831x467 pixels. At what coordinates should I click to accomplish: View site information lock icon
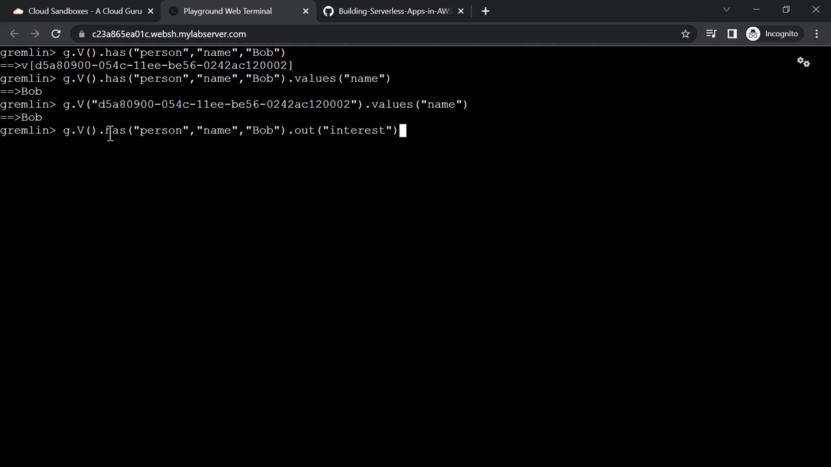click(x=81, y=34)
